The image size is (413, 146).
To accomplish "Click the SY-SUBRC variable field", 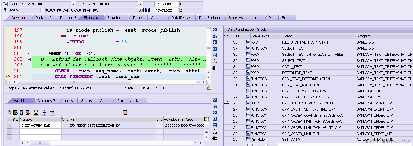I will pos(166,4).
